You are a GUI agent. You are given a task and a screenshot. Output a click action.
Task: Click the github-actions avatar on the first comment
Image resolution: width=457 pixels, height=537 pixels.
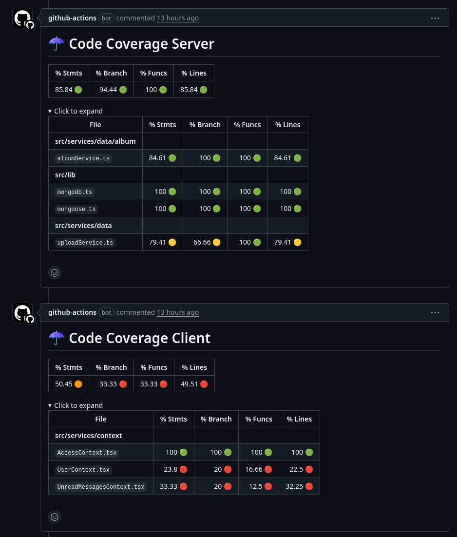[x=22, y=18]
